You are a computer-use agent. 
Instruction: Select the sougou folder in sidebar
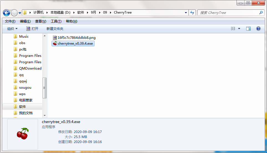(x=25, y=88)
